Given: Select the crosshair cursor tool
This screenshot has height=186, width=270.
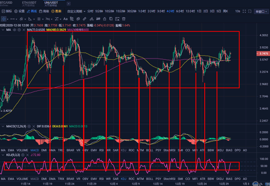Looking at the screenshot, I should [x=3, y=19].
